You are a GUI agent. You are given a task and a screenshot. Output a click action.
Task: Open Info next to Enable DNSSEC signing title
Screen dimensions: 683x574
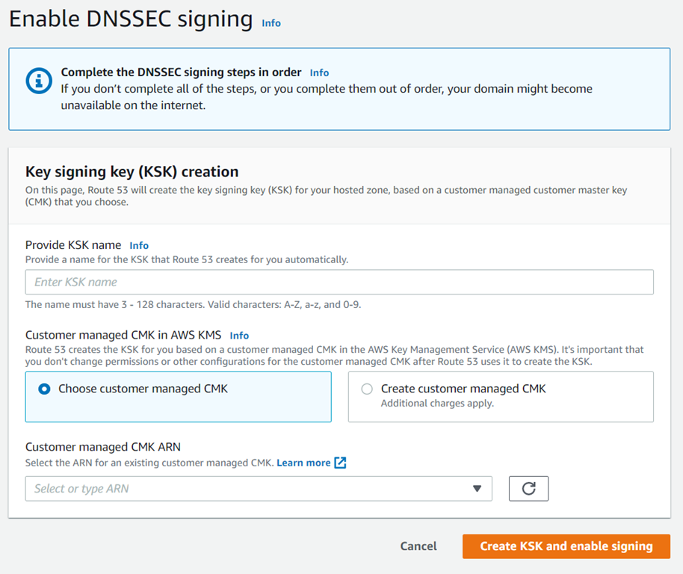click(x=271, y=23)
